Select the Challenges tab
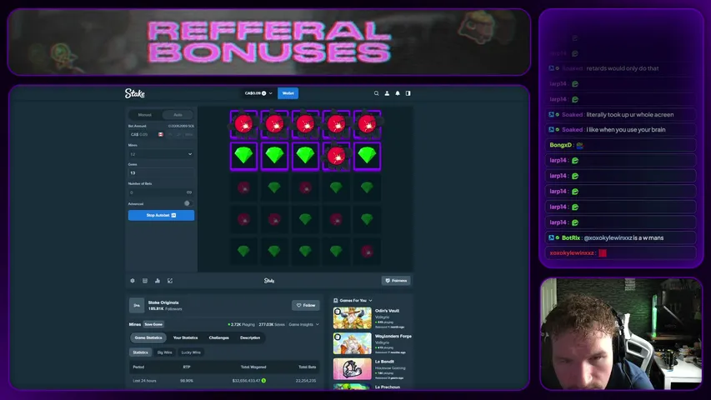 [x=218, y=337]
